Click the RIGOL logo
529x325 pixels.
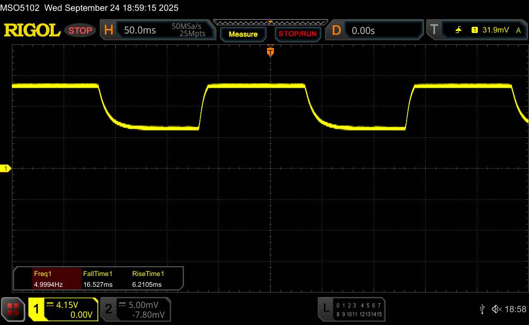[x=32, y=30]
